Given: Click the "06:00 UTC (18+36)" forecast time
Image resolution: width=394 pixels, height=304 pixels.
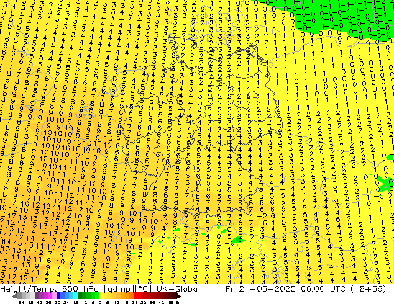Looking at the screenshot, I should [342, 288].
